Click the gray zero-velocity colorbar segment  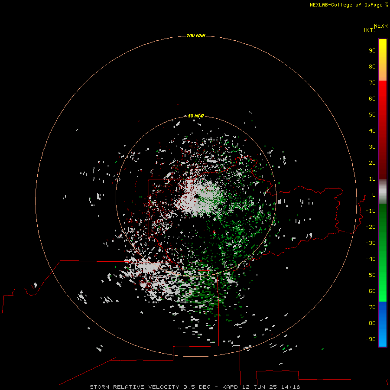point(383,192)
